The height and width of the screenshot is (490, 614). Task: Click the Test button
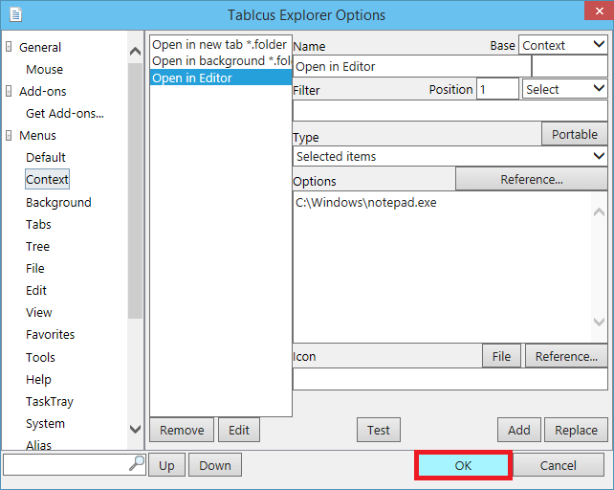(x=379, y=430)
